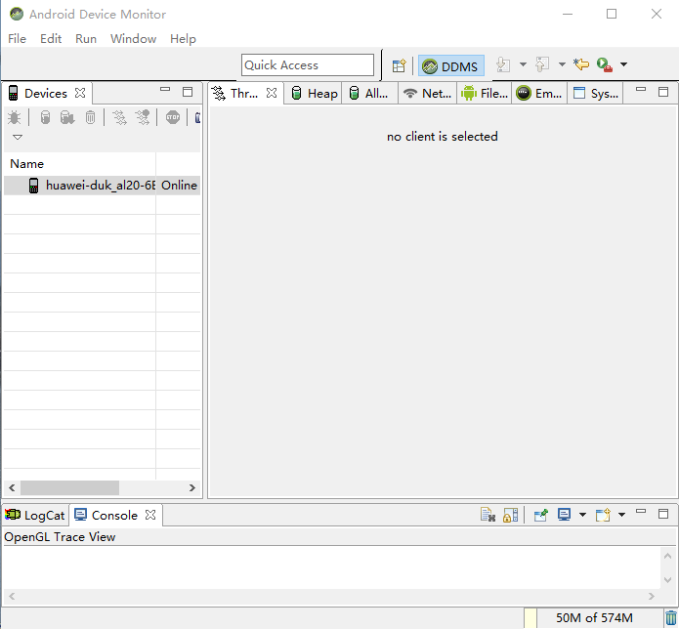Minimize the Threads view panel
This screenshot has height=629, width=679.
pyautogui.click(x=641, y=89)
